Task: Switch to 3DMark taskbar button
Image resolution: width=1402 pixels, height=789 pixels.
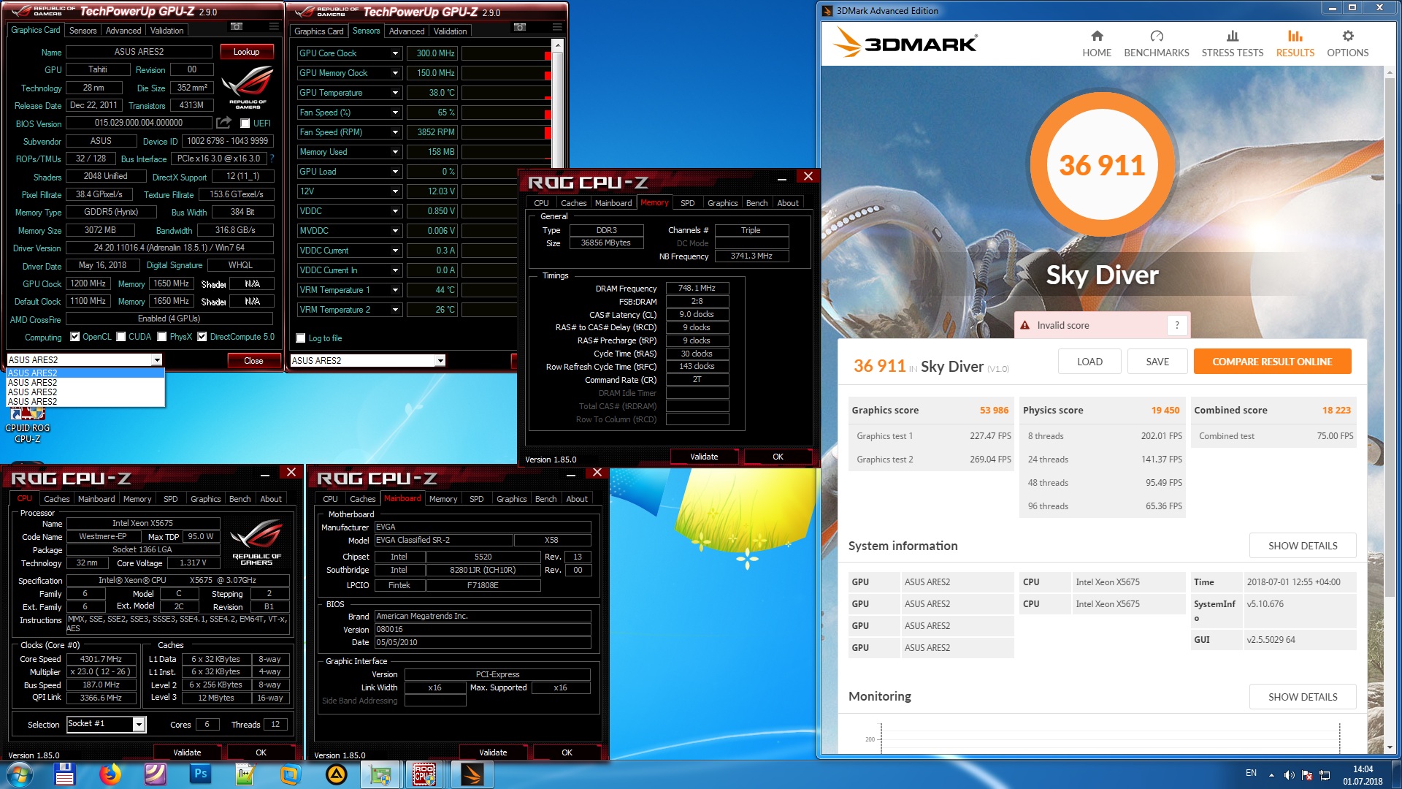Action: point(472,774)
